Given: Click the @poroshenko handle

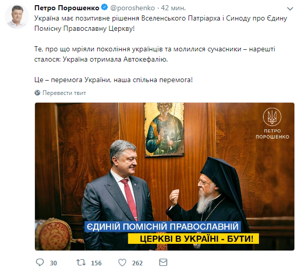Looking at the screenshot, I should click(x=133, y=8).
